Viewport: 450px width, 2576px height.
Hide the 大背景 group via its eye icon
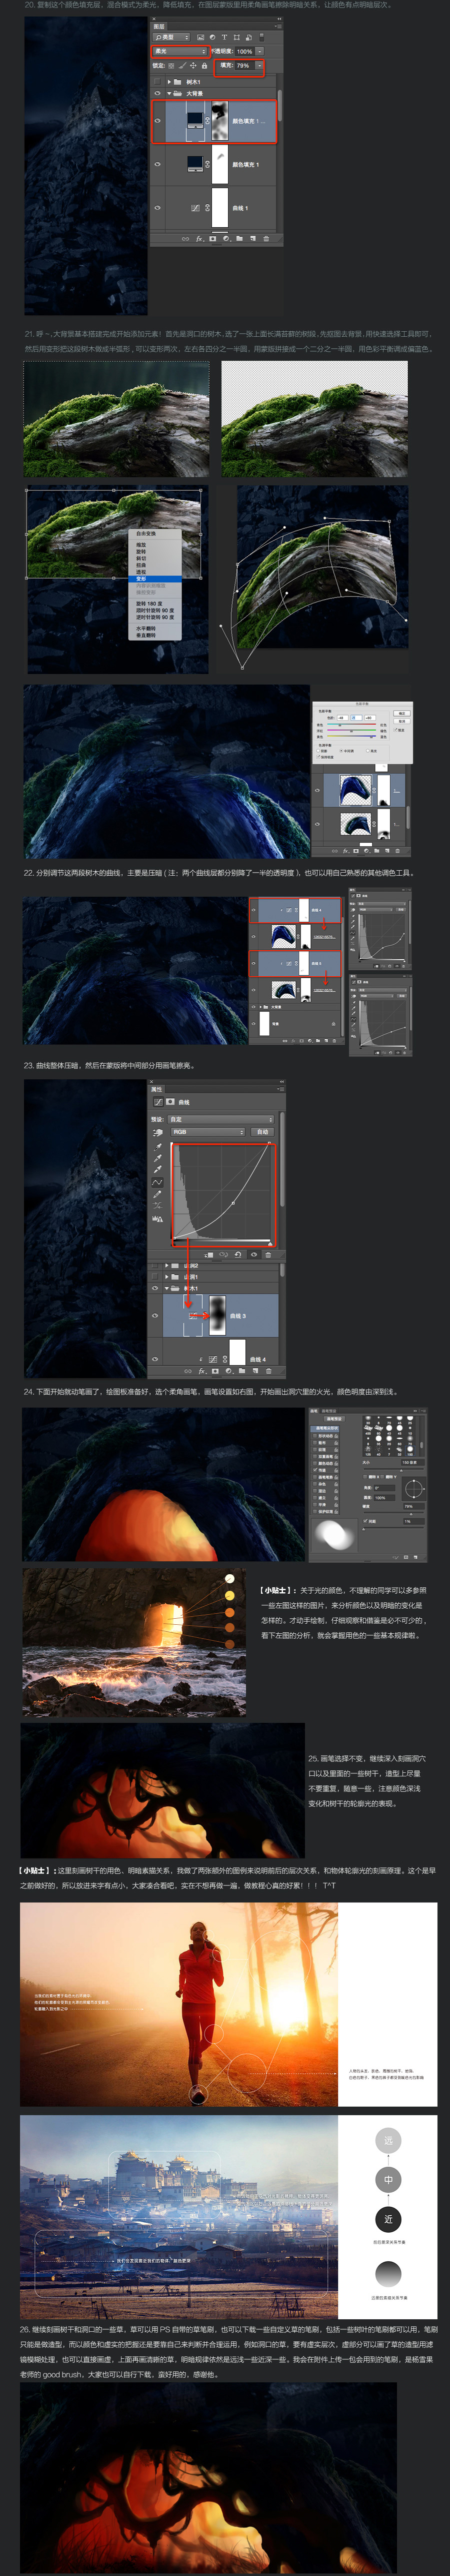(157, 94)
